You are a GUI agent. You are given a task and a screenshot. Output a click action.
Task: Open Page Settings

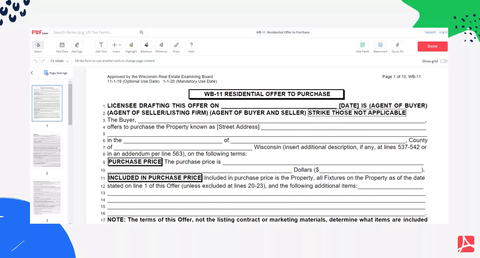[x=55, y=73]
